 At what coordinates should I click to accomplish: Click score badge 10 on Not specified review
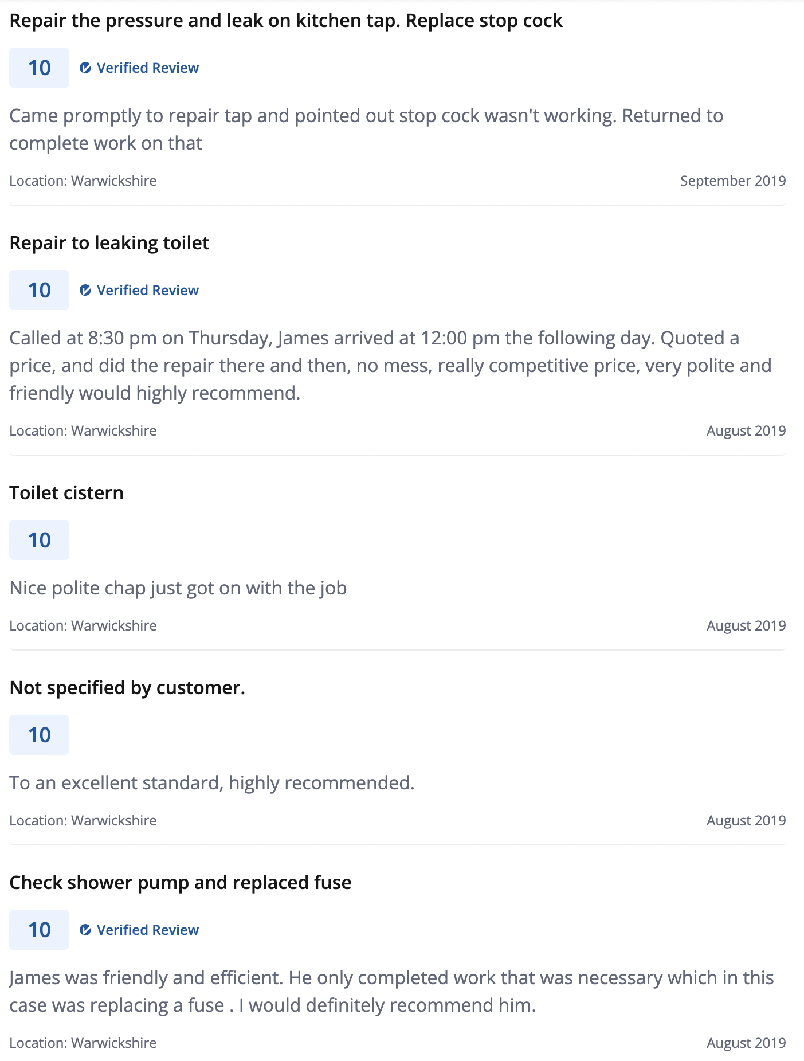pyautogui.click(x=39, y=735)
